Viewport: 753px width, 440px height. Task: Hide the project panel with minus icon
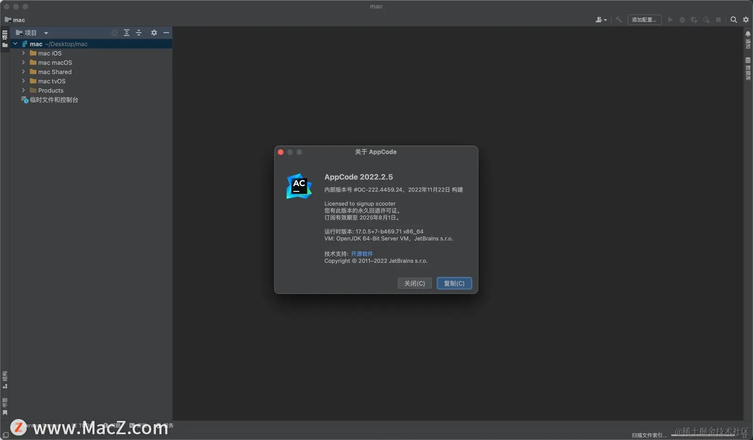pyautogui.click(x=166, y=33)
